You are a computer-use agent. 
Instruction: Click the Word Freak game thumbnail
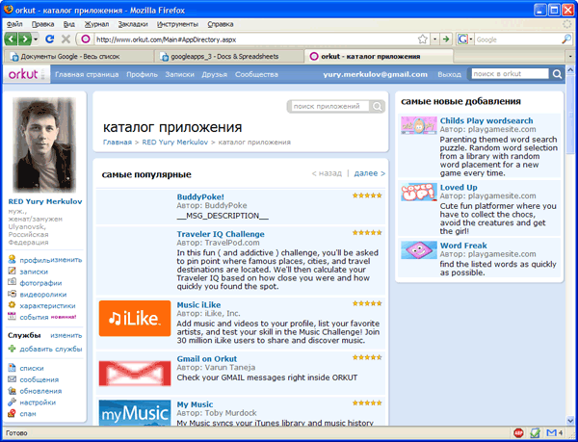tap(419, 250)
